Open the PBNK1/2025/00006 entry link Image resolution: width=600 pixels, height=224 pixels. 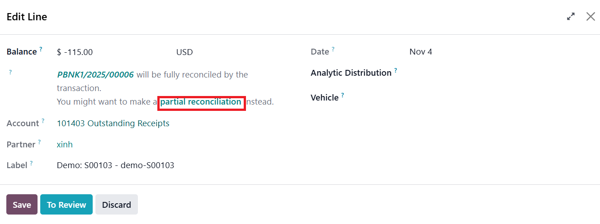coord(95,74)
